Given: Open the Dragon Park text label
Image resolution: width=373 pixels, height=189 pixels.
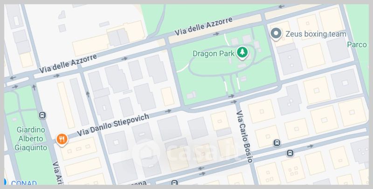Looking at the screenshot, I should (x=214, y=54).
